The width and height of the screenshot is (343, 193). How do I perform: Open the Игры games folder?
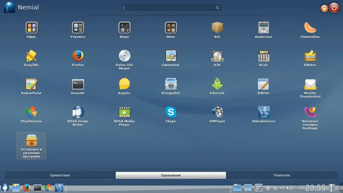pyautogui.click(x=124, y=30)
